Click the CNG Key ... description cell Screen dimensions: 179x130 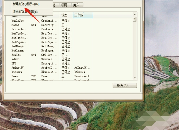point(49,55)
